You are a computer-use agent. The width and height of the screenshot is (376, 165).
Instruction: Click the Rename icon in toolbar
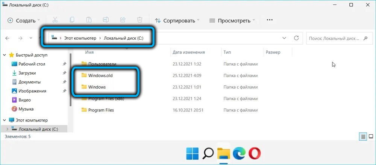coord(106,20)
